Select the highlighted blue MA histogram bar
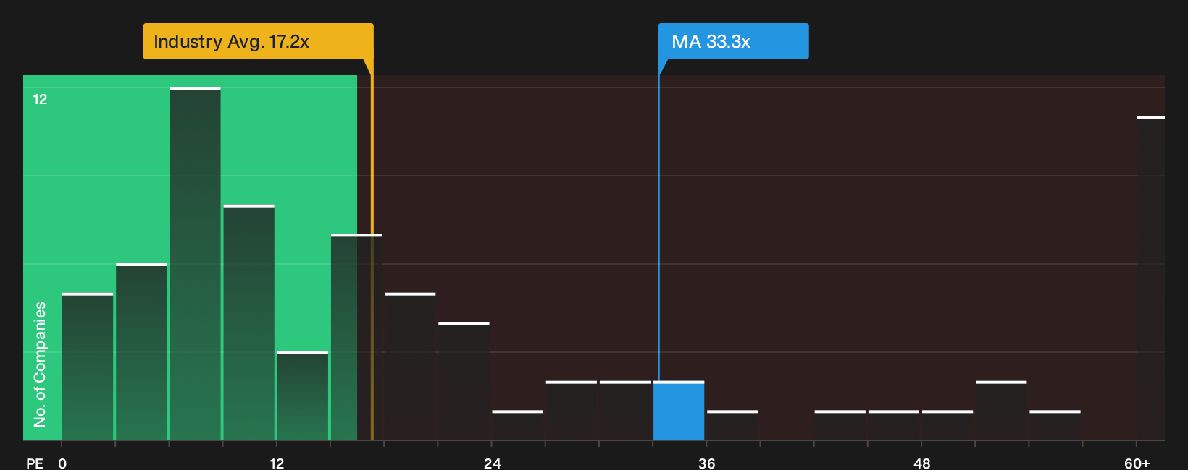The height and width of the screenshot is (470, 1188). [x=679, y=411]
